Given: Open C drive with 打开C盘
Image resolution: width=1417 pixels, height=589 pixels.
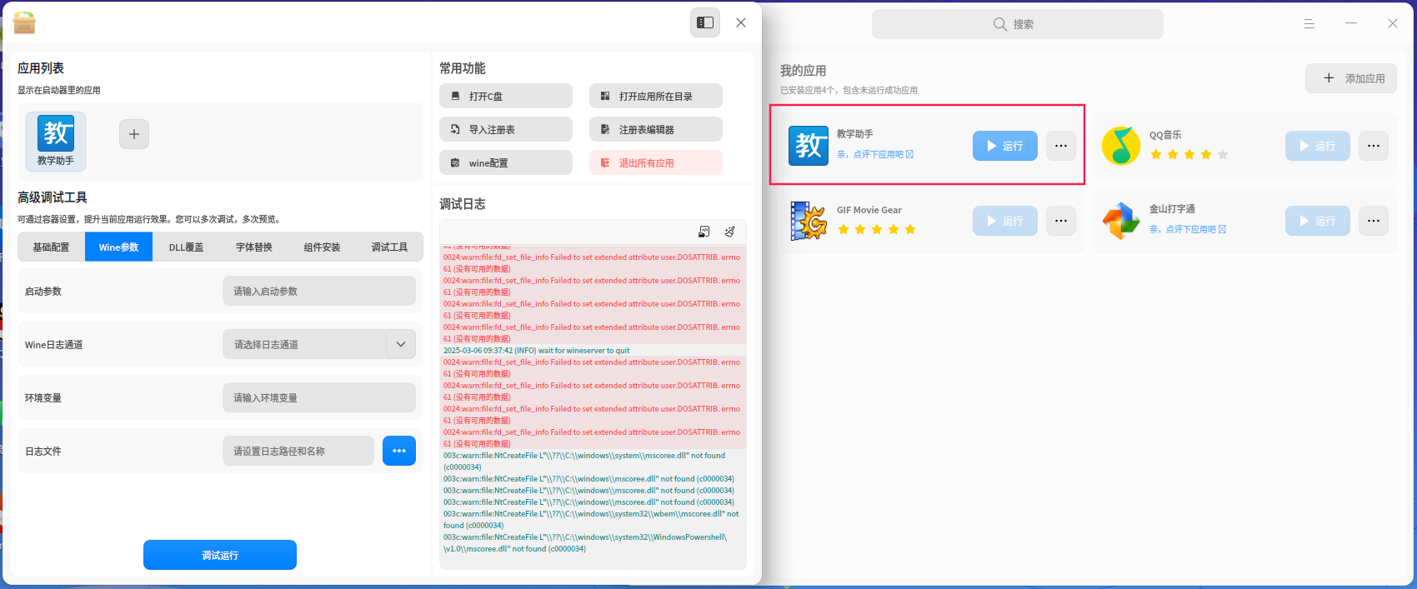Looking at the screenshot, I should [x=506, y=96].
